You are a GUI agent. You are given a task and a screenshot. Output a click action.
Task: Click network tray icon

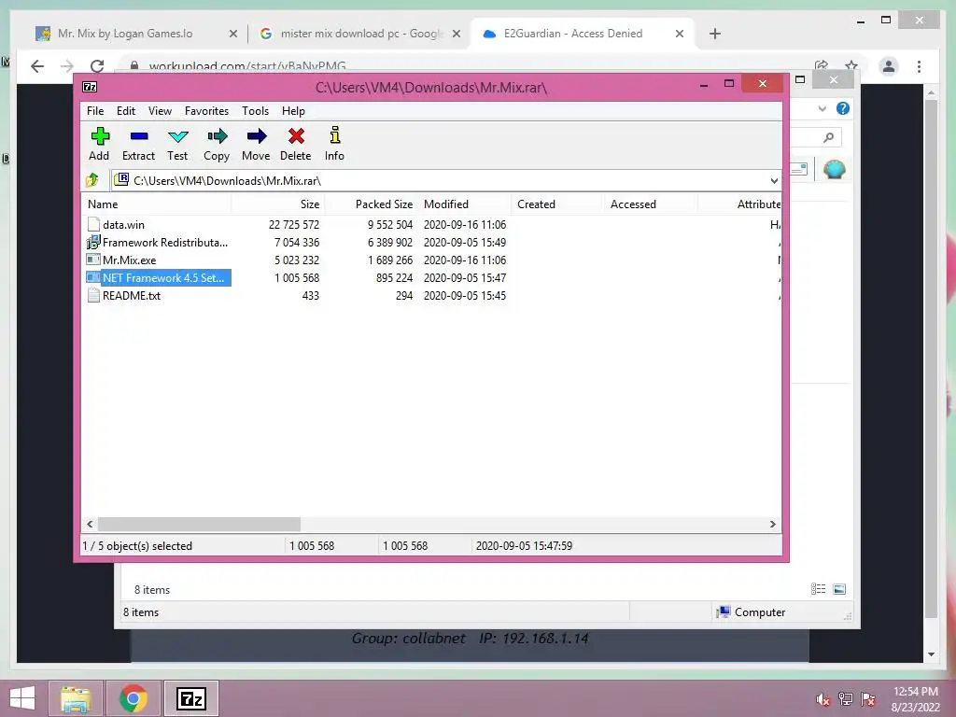tap(845, 698)
